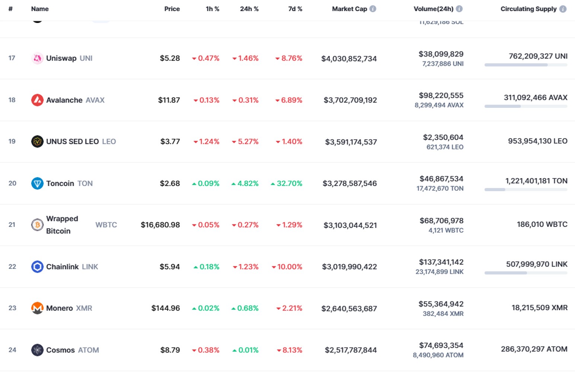Click Monero supply 18,215,509 XMR
The height and width of the screenshot is (372, 575).
pyautogui.click(x=540, y=308)
